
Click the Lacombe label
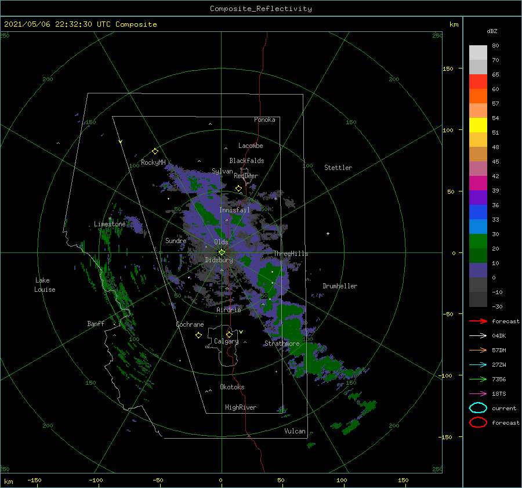[251, 146]
